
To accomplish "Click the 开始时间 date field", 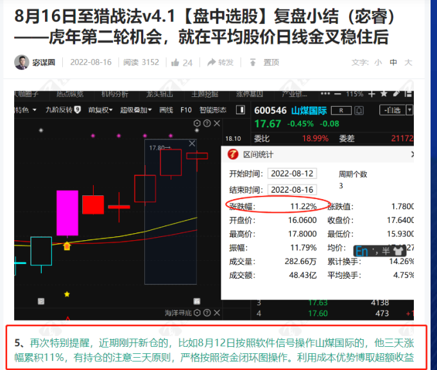I will click(292, 173).
